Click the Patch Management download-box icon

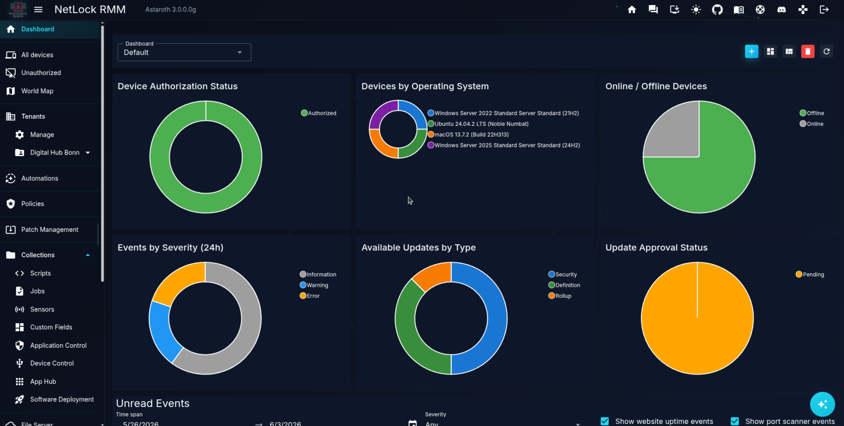(x=11, y=229)
